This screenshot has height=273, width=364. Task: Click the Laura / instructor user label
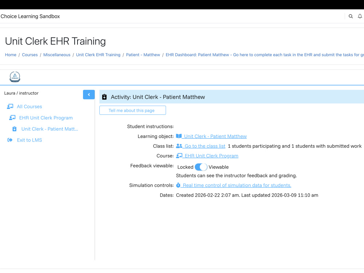pyautogui.click(x=21, y=93)
